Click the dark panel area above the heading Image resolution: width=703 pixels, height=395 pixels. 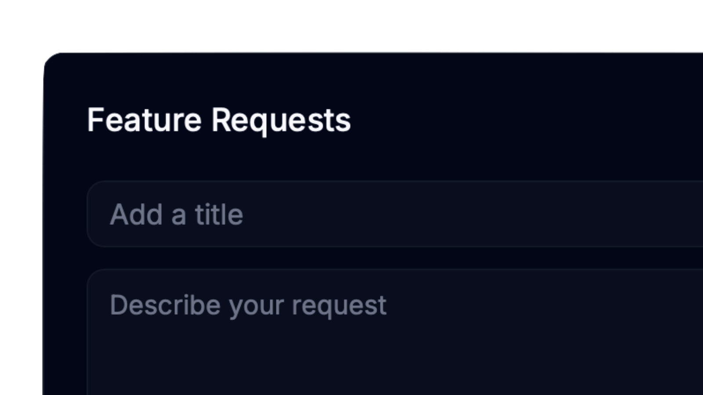click(351, 79)
